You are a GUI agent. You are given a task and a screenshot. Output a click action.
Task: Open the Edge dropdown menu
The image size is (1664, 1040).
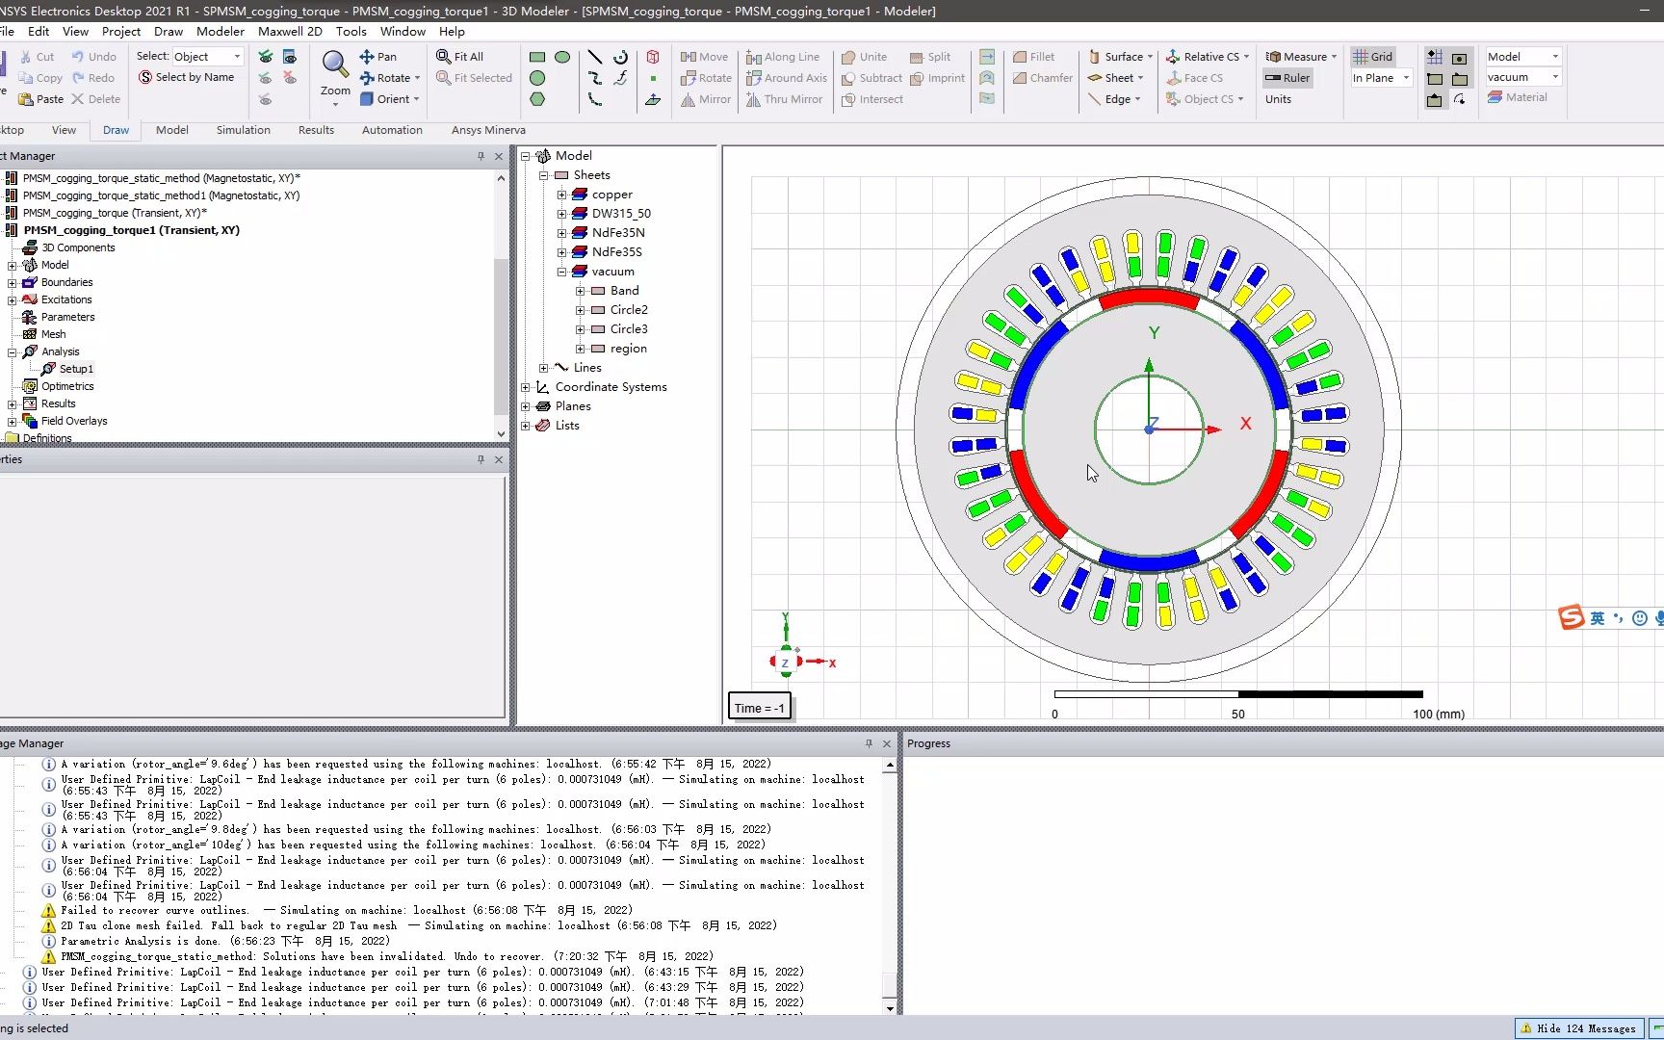point(1114,99)
